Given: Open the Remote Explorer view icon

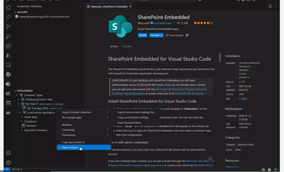Looking at the screenshot, I should pyautogui.click(x=8, y=65).
